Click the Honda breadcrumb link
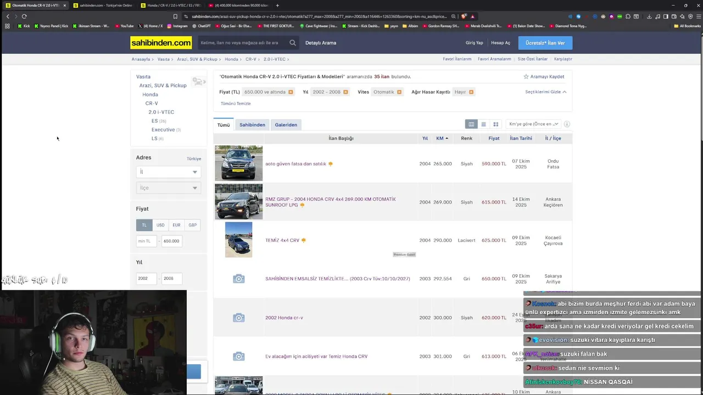 231,59
